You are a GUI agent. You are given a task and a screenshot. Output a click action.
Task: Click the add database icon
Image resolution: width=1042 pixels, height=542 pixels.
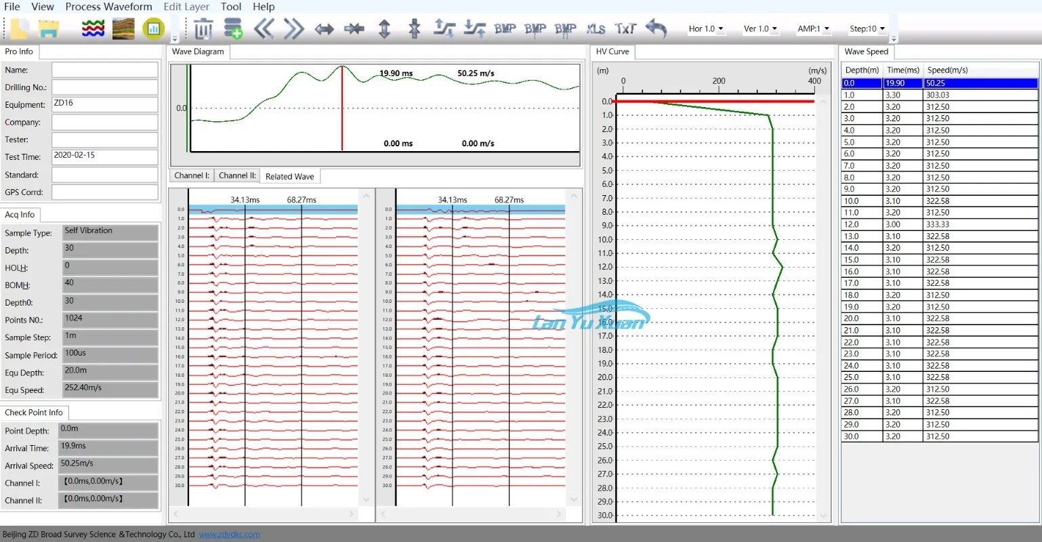(233, 29)
